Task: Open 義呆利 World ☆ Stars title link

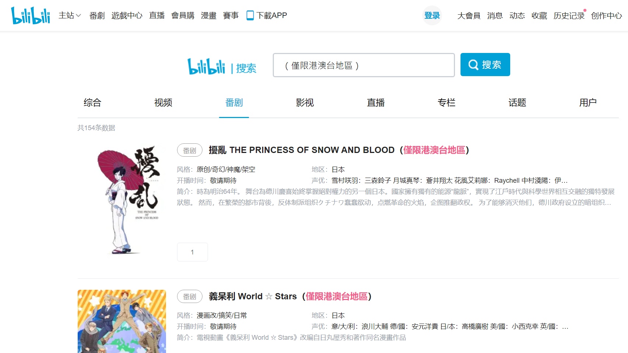Action: pos(290,296)
